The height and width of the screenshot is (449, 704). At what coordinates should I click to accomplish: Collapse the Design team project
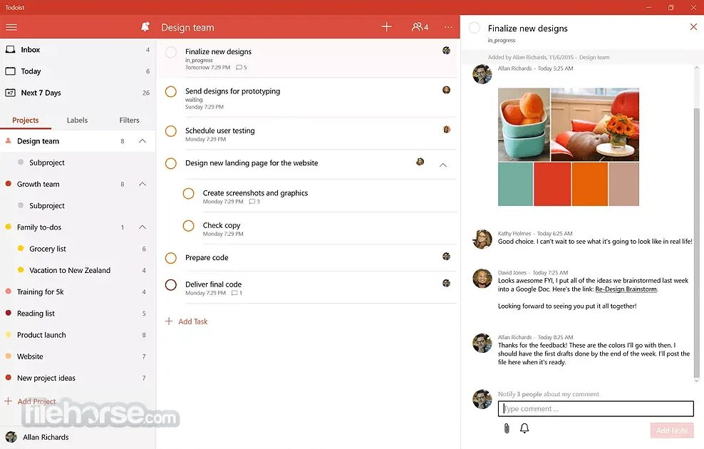[143, 141]
